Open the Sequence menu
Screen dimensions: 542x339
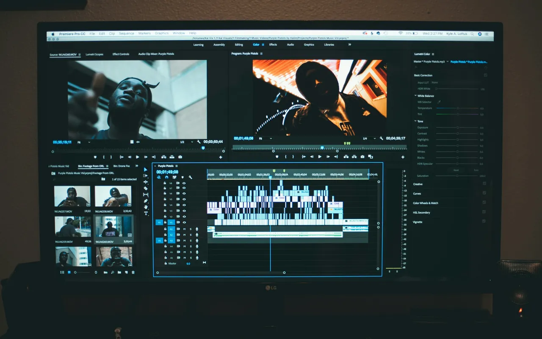pos(126,33)
